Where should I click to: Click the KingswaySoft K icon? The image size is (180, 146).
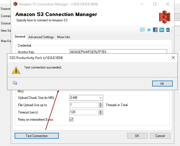click(x=168, y=30)
